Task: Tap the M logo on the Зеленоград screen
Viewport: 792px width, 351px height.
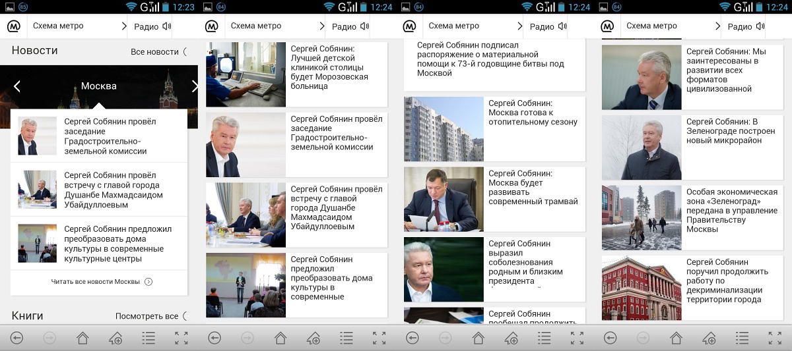Action: coord(607,26)
